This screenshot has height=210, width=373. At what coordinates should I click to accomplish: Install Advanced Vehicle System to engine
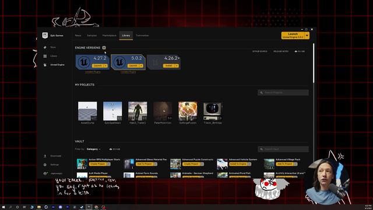[238, 164]
